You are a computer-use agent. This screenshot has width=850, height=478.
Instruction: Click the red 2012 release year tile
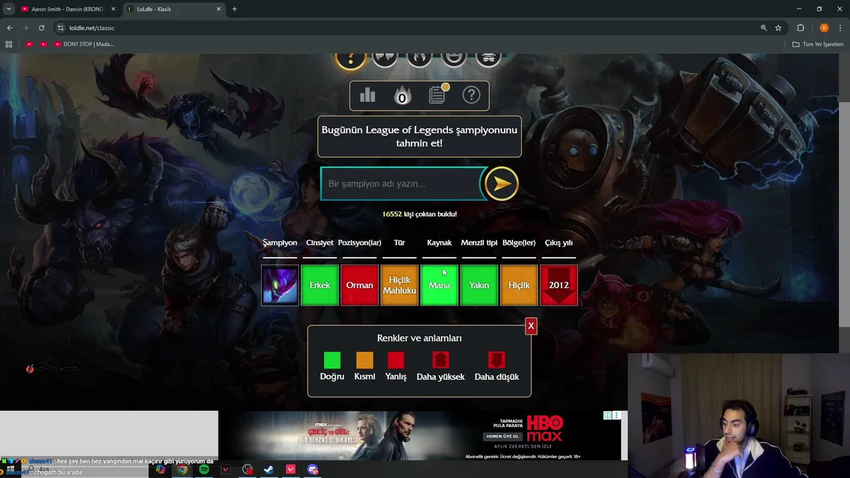click(558, 285)
